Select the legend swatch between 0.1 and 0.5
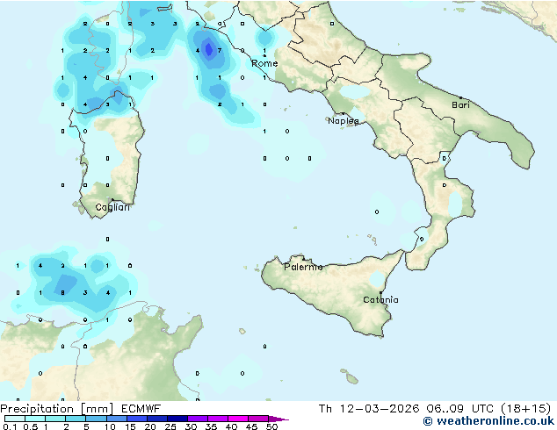 (15, 419)
